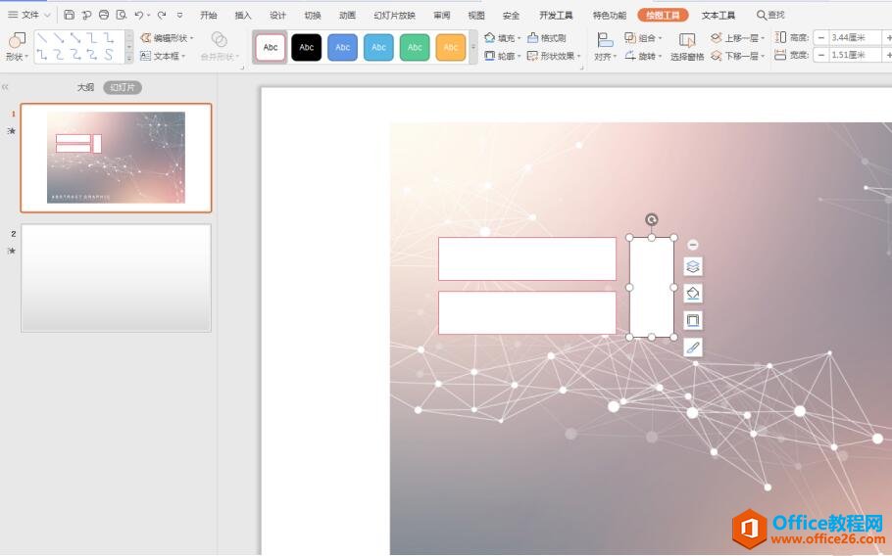Apply the black Abc shape style swatch
The height and width of the screenshot is (556, 892).
click(307, 47)
